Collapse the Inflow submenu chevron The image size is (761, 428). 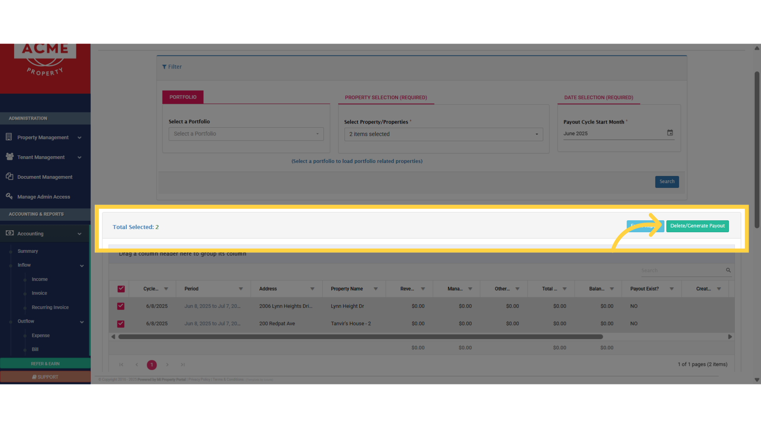[x=82, y=266]
